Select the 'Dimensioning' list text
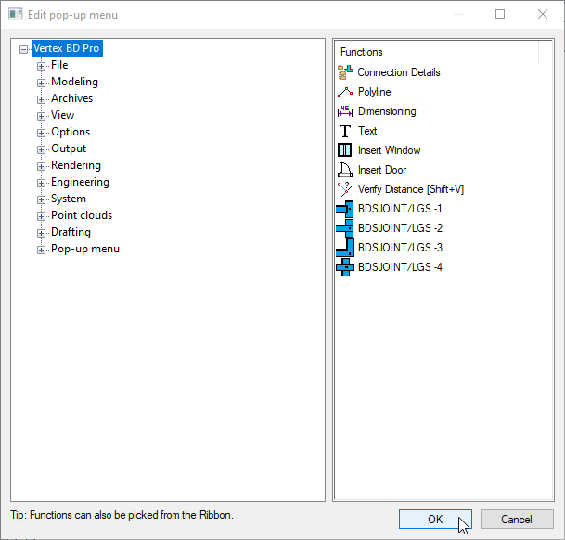This screenshot has width=565, height=540. pyautogui.click(x=387, y=111)
